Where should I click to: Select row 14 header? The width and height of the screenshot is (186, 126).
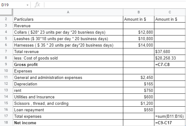(x=6, y=97)
